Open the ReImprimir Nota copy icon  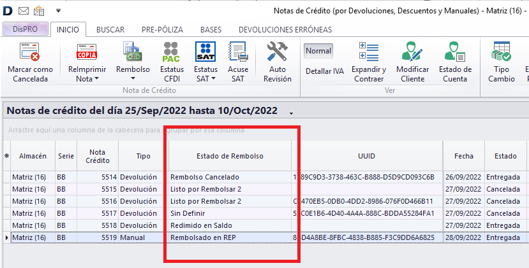(x=87, y=52)
